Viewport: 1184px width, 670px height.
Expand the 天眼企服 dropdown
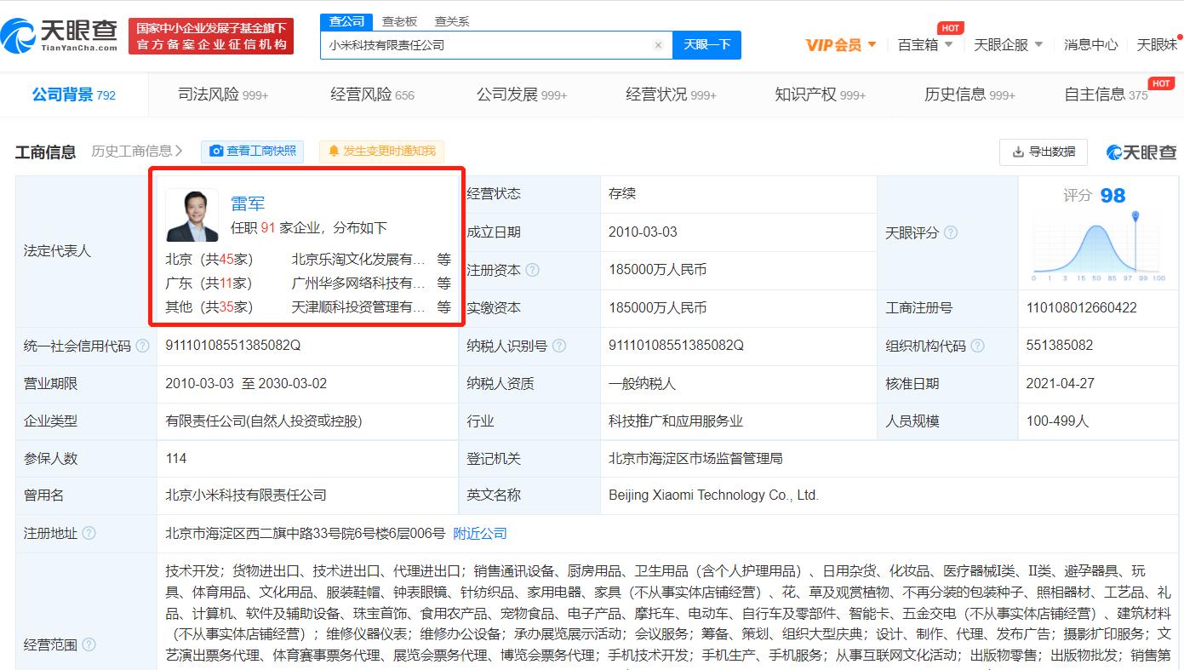[1008, 45]
